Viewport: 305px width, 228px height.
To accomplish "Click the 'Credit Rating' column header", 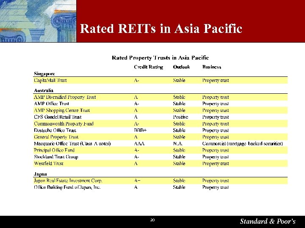I will pyautogui.click(x=148, y=67).
